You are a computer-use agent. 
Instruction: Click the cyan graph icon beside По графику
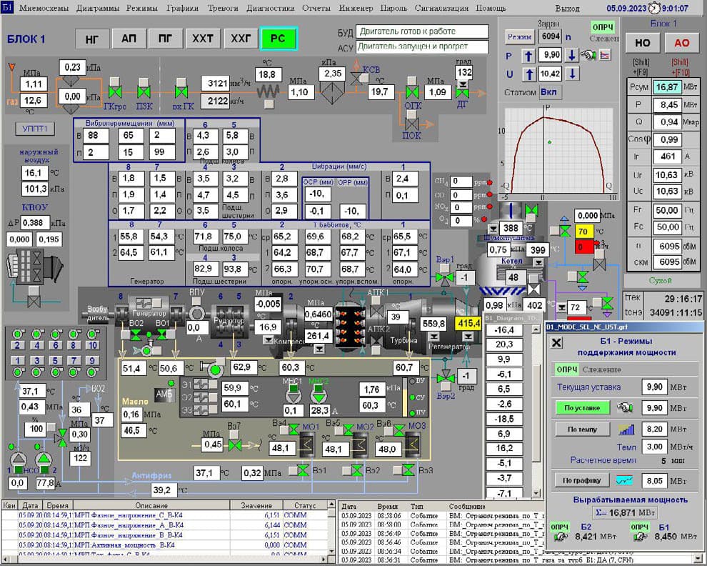click(626, 480)
